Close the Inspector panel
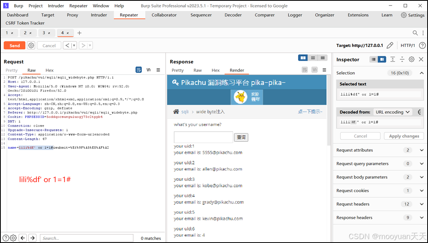The width and height of the screenshot is (428, 243). pyautogui.click(x=421, y=59)
